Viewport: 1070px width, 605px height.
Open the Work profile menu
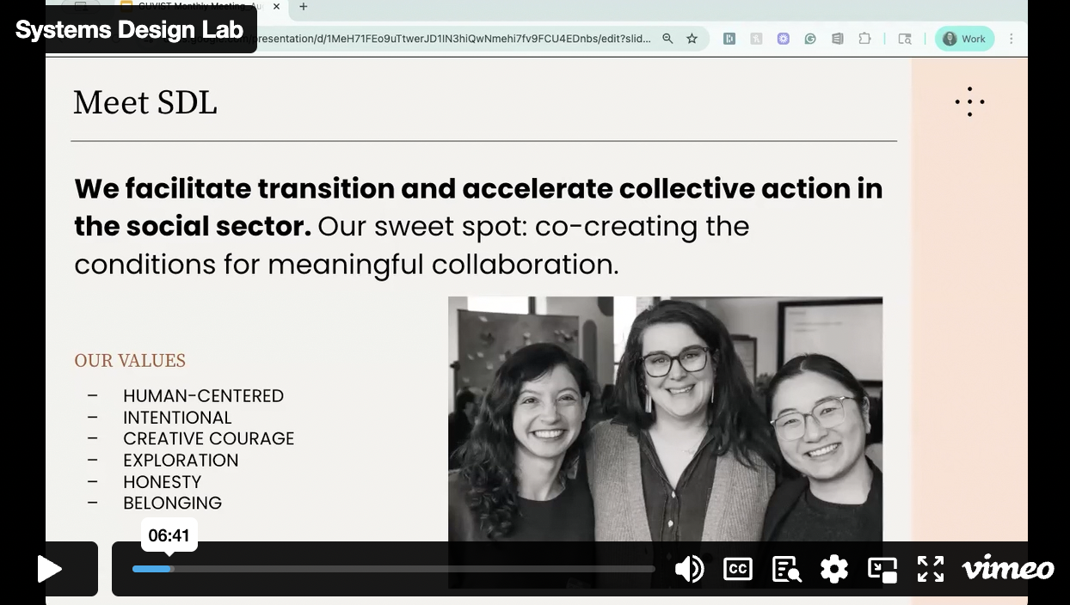point(964,39)
